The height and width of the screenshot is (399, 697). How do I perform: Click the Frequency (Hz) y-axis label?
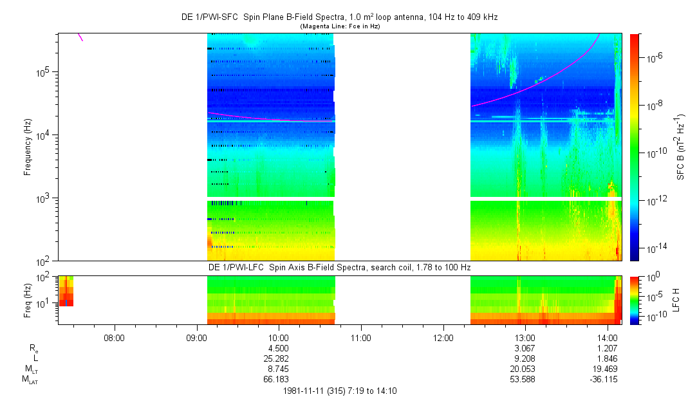[28, 147]
